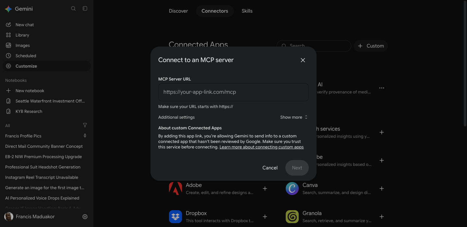Add the Dropbox connector with its plus icon
This screenshot has width=467, height=227.
point(265,217)
